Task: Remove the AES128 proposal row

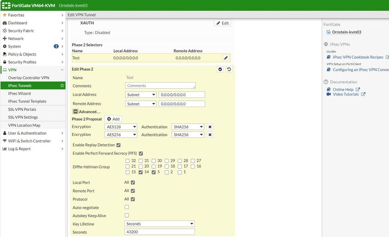Action: (210, 127)
